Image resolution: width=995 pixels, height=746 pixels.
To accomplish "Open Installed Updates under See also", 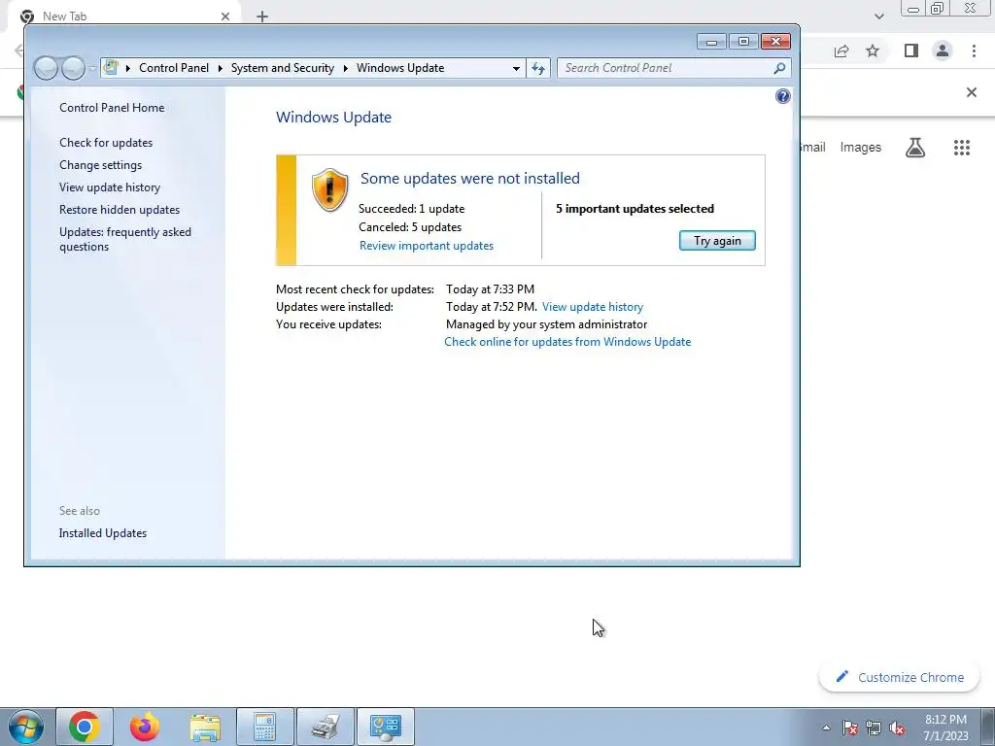I will [103, 533].
